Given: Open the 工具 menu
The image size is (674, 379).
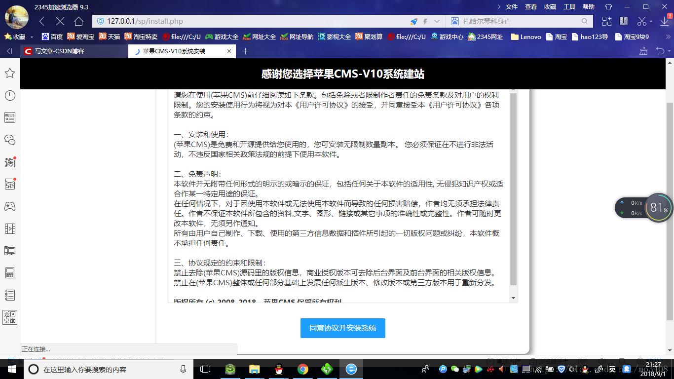Looking at the screenshot, I should click(x=569, y=7).
